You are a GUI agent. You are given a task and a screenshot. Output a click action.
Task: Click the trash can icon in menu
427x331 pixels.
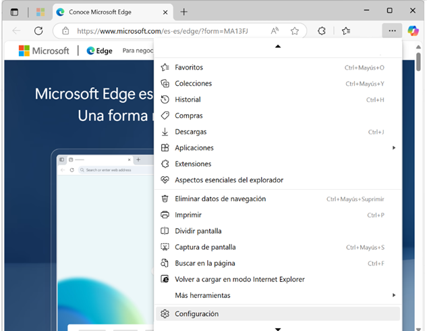point(165,199)
